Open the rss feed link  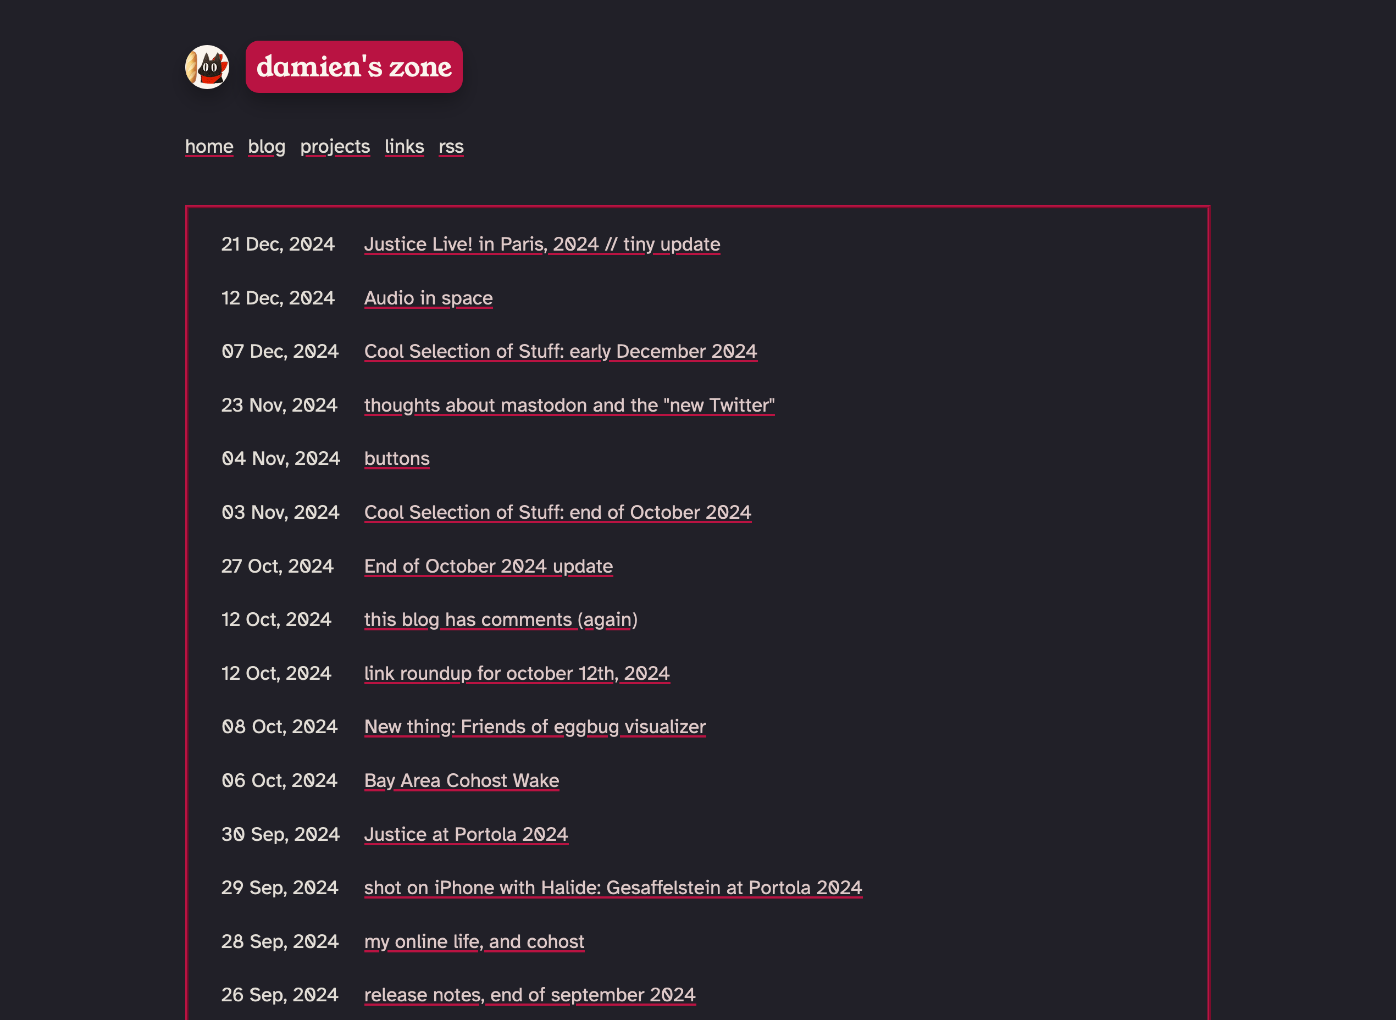[451, 146]
